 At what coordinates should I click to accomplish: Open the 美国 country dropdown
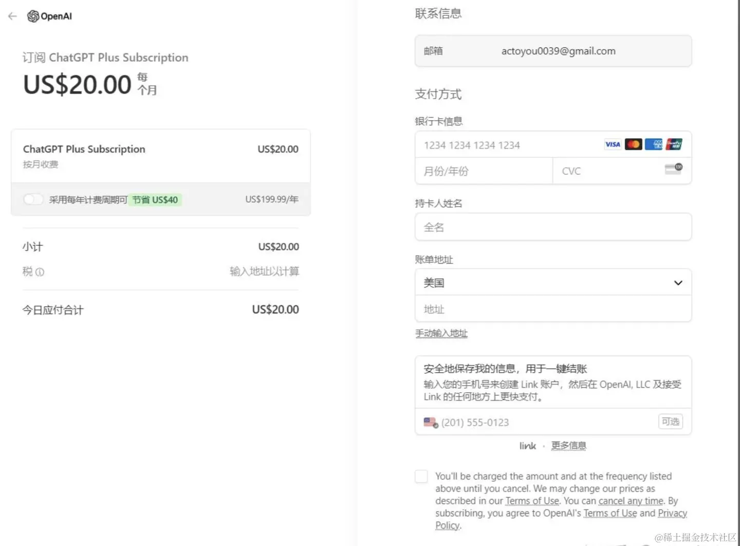(553, 283)
